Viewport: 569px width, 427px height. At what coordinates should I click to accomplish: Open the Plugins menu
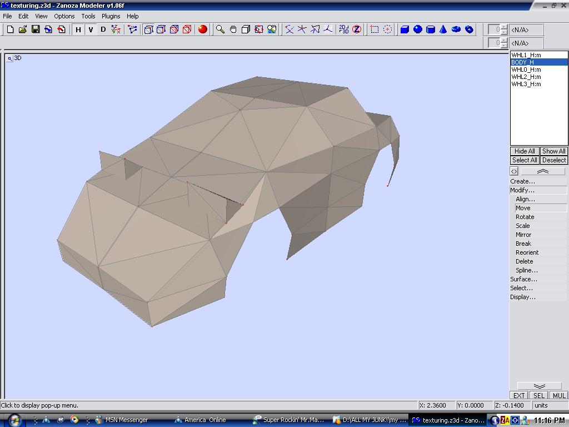[x=111, y=16]
